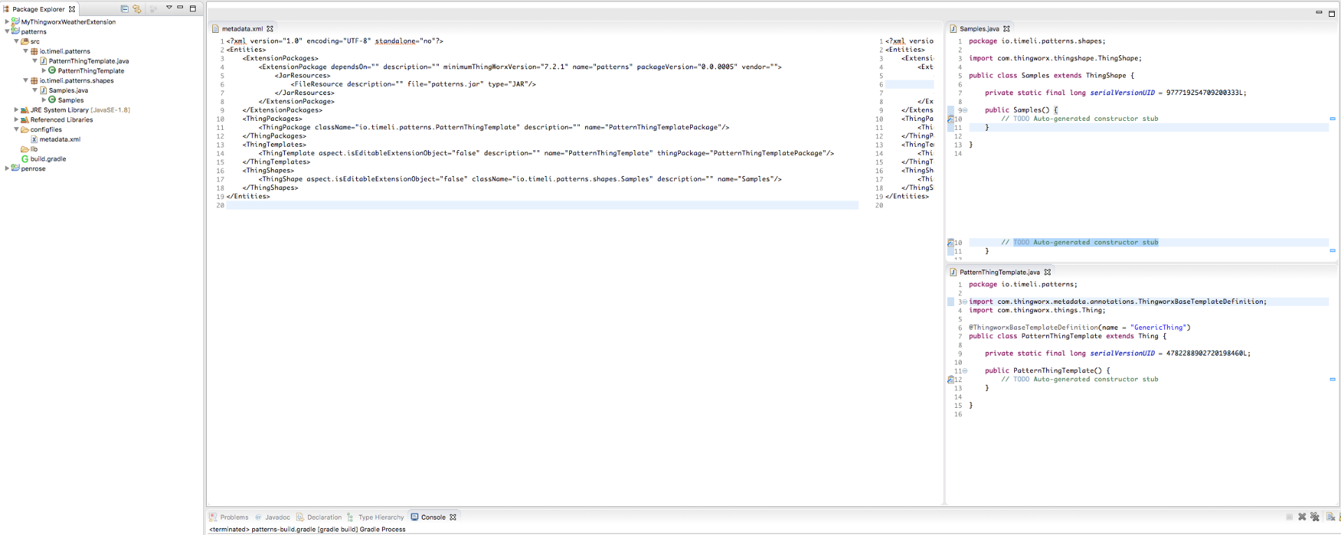Image resolution: width=1341 pixels, height=535 pixels.
Task: Open Package Explorer view menu arrow
Action: click(168, 8)
